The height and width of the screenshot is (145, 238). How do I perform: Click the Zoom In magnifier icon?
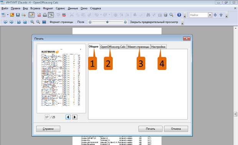pyautogui.click(x=32, y=22)
